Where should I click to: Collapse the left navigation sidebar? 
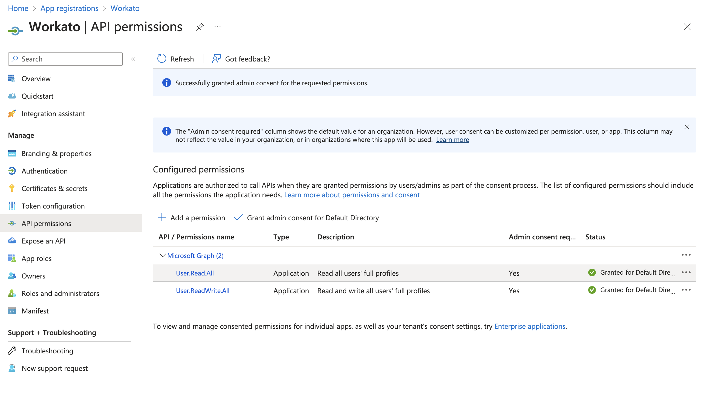[x=133, y=59]
